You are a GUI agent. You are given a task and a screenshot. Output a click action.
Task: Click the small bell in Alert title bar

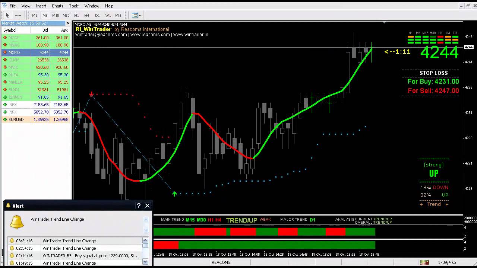click(8, 206)
